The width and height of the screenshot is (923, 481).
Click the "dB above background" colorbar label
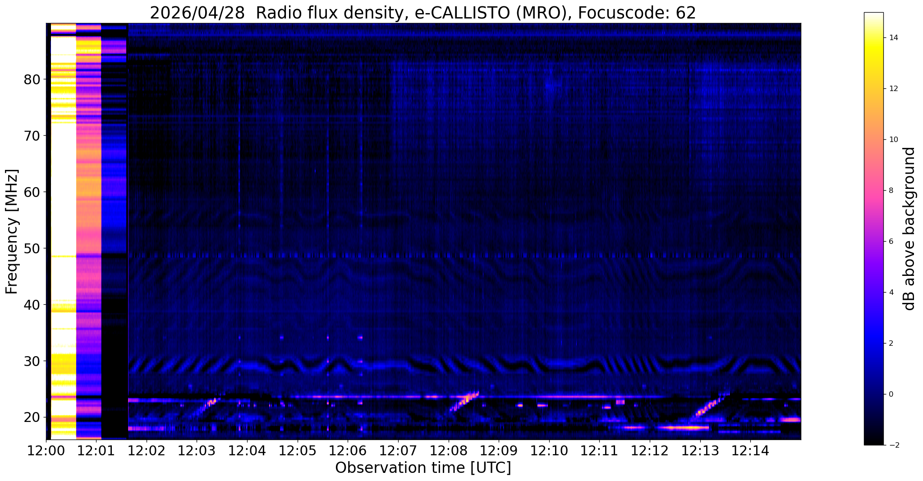(909, 229)
